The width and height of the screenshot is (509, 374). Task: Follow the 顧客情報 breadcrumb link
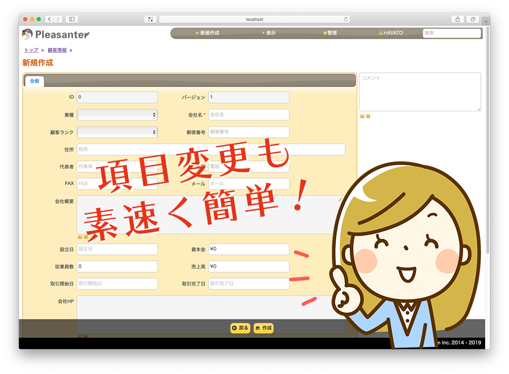57,50
